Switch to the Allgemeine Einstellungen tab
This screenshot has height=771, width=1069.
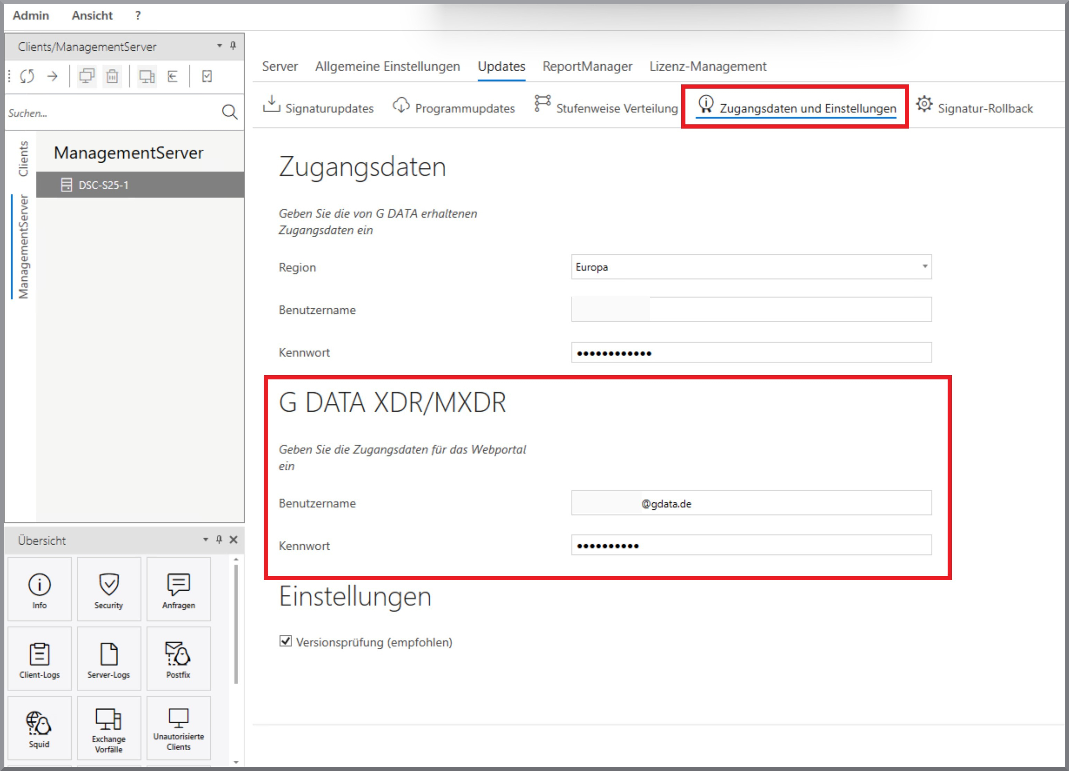[x=387, y=66]
